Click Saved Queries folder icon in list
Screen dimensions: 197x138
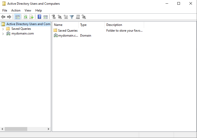pos(55,30)
